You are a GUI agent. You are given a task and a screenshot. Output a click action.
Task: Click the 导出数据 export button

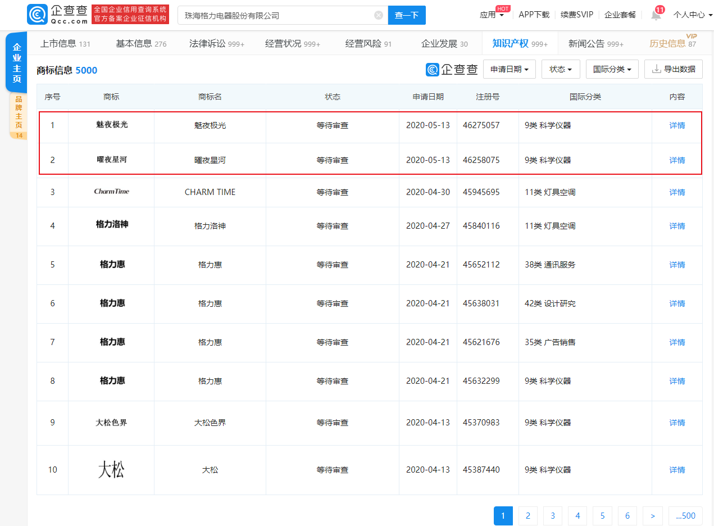coord(674,69)
